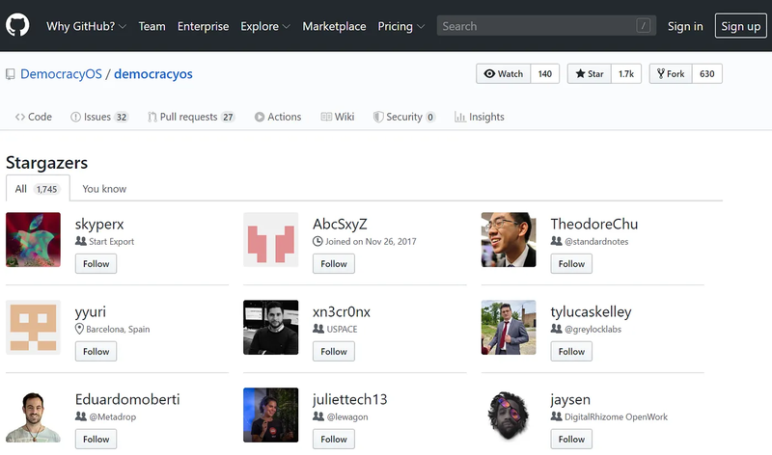772x455 pixels.
Task: Follow the user juliettech13
Action: (x=334, y=439)
